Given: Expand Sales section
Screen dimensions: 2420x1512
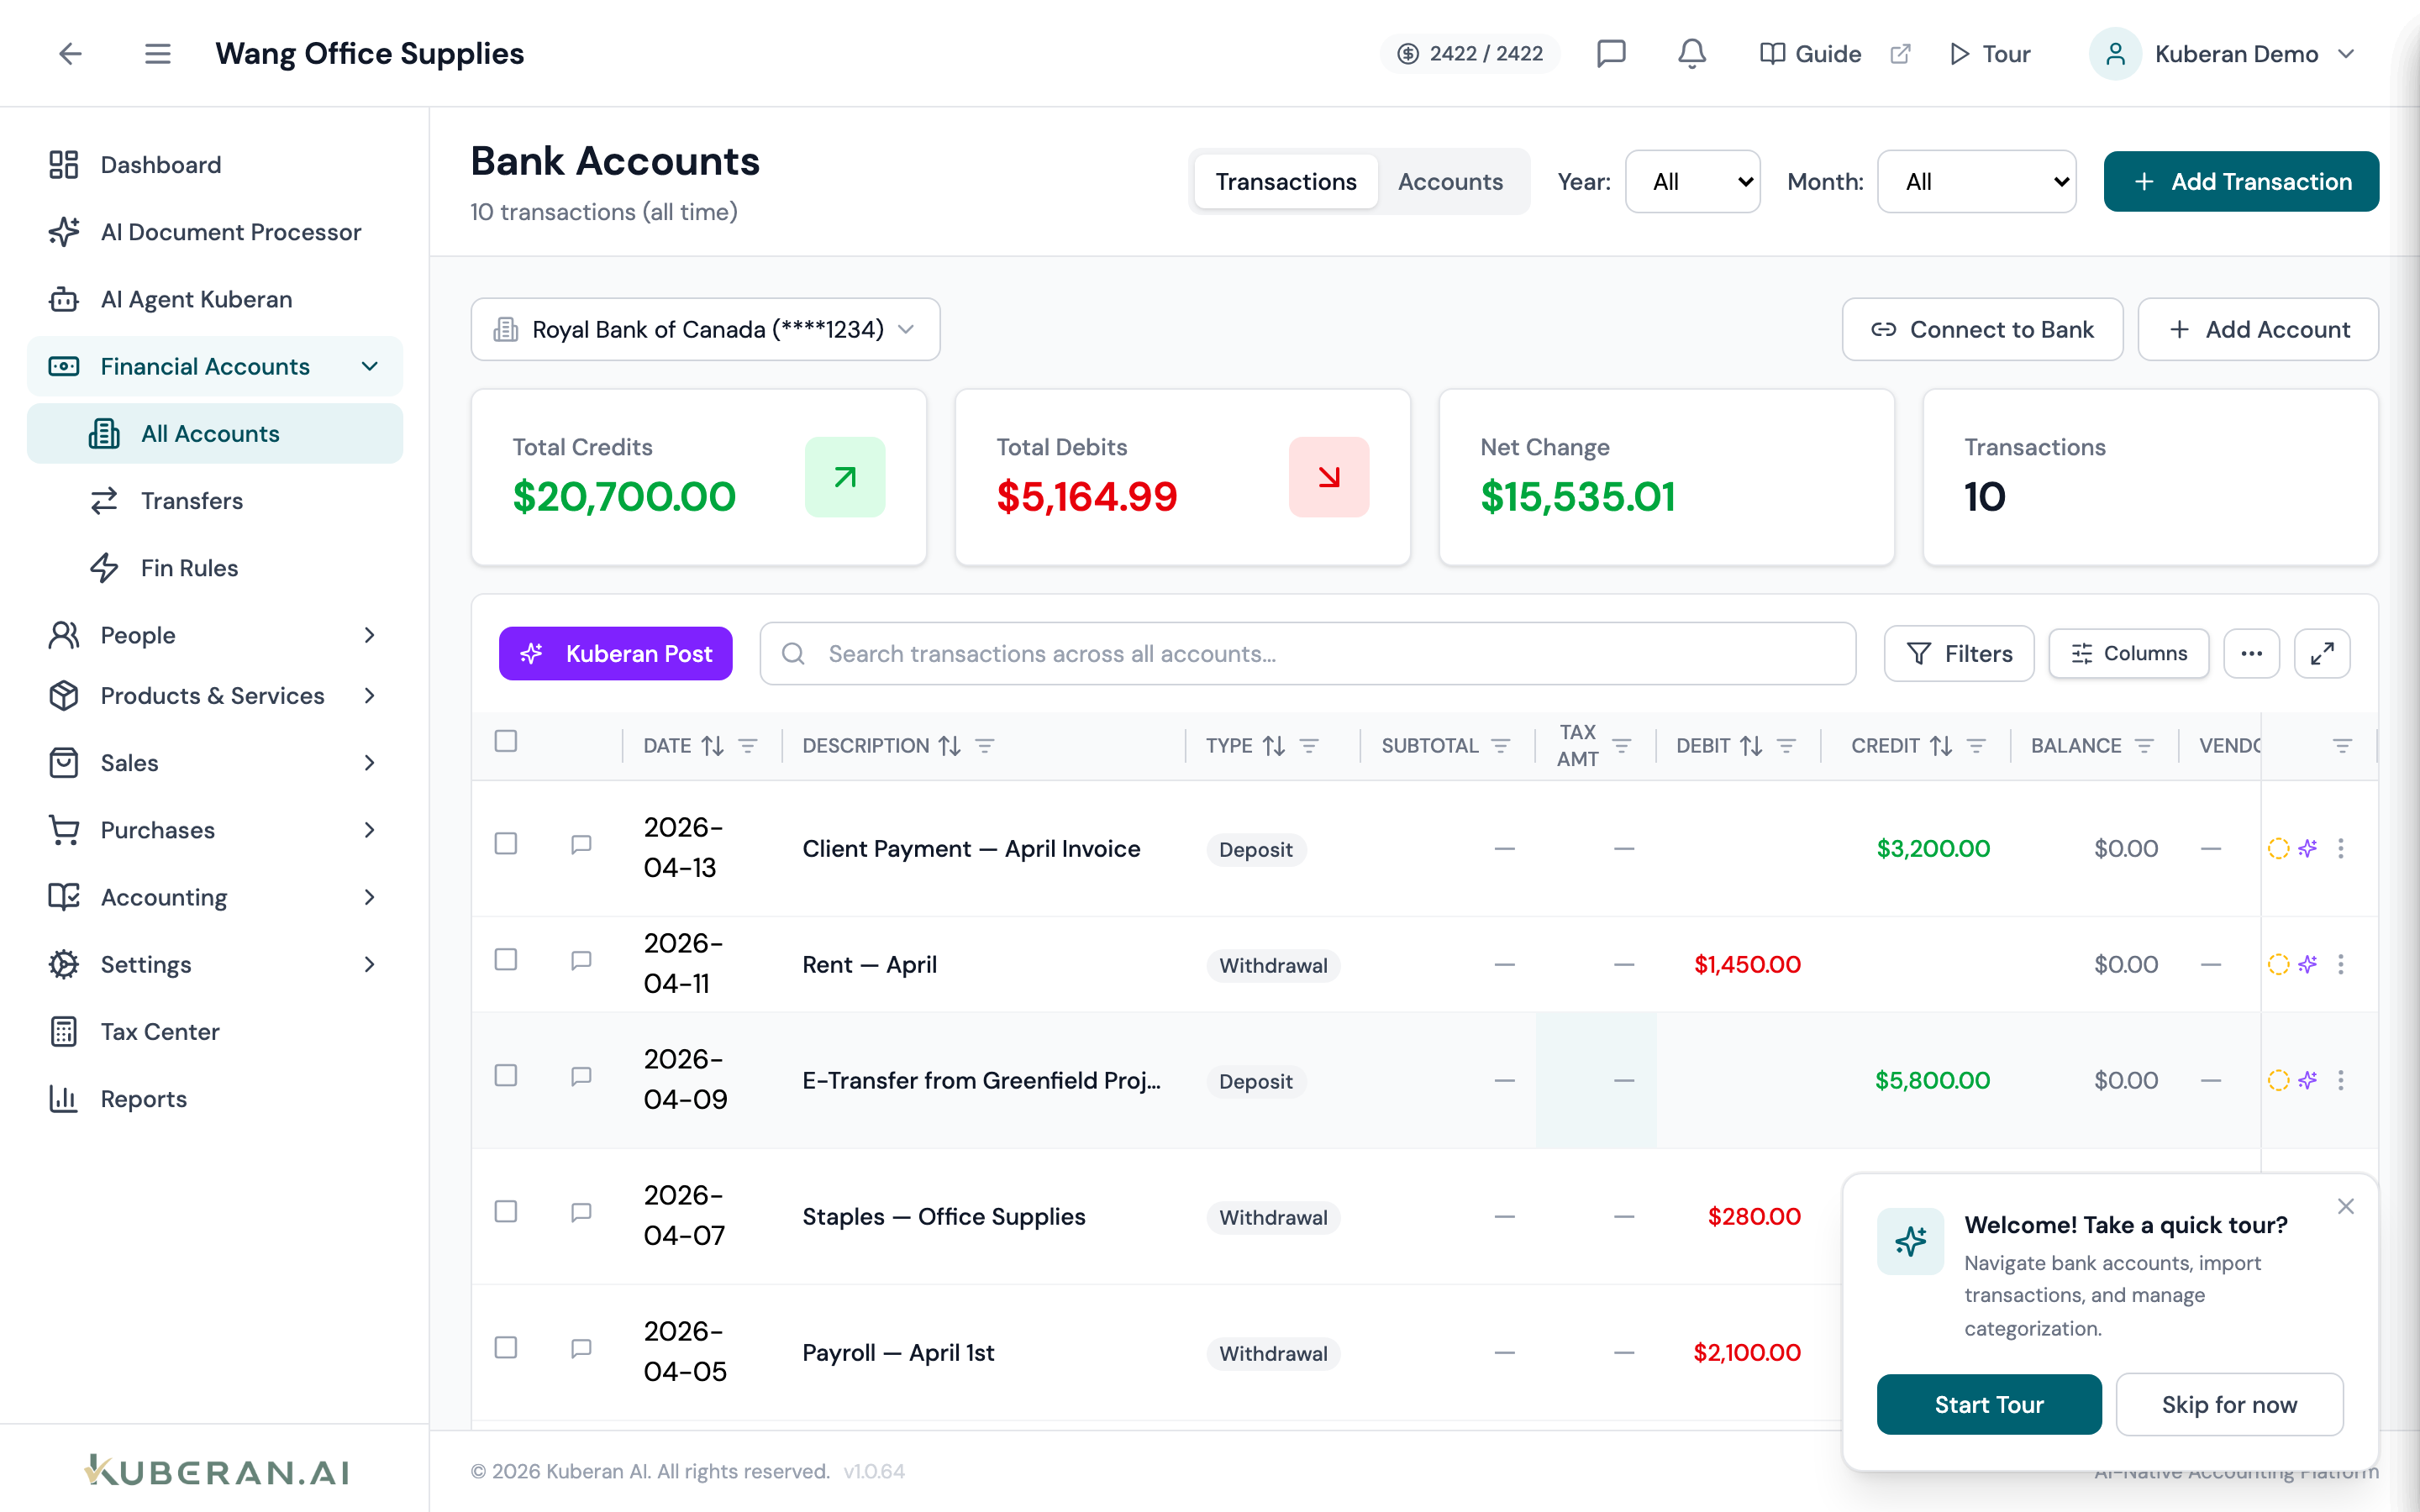Looking at the screenshot, I should coord(215,762).
